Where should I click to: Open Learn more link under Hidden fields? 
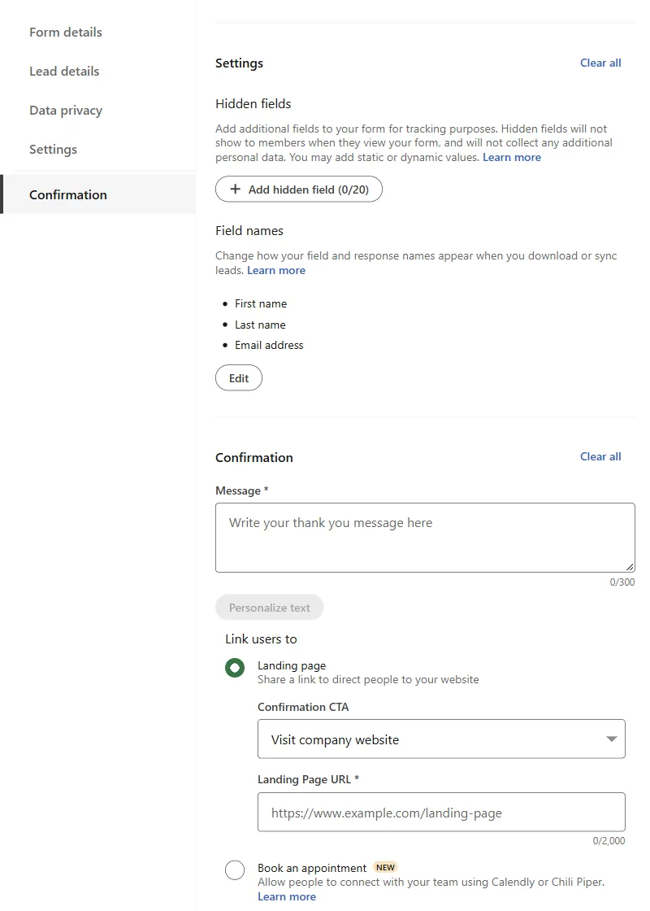[x=511, y=158]
